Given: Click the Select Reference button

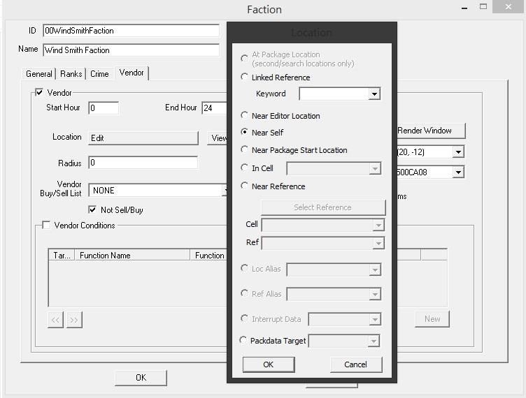Looking at the screenshot, I should tap(323, 207).
